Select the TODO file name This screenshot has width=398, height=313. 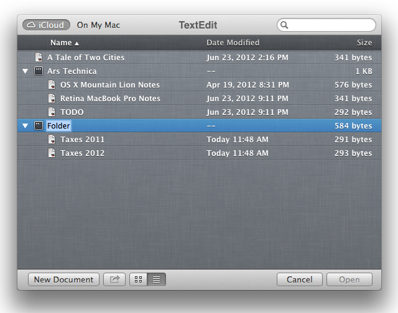(72, 112)
